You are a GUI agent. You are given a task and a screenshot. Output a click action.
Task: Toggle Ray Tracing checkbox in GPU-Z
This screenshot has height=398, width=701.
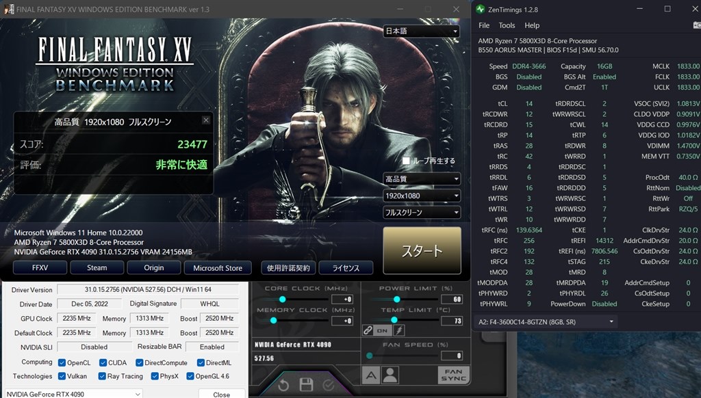(103, 376)
